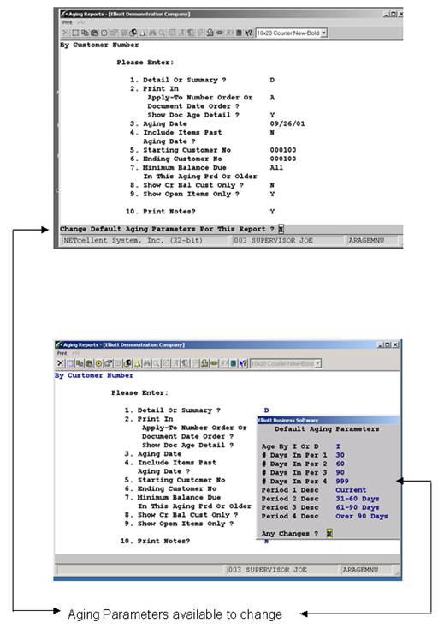Click the calculator icon in upper window toolbar
This screenshot has height=629, width=444.
239,33
